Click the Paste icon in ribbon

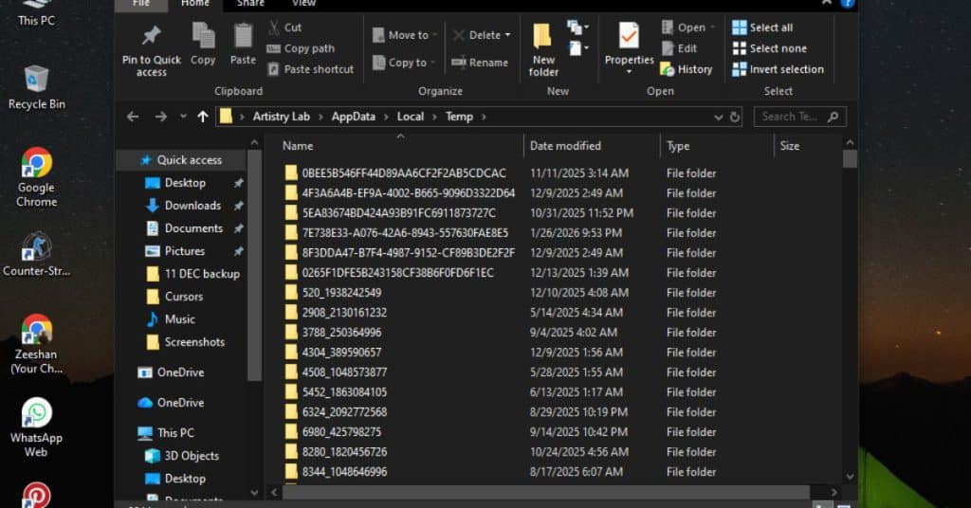point(243,36)
